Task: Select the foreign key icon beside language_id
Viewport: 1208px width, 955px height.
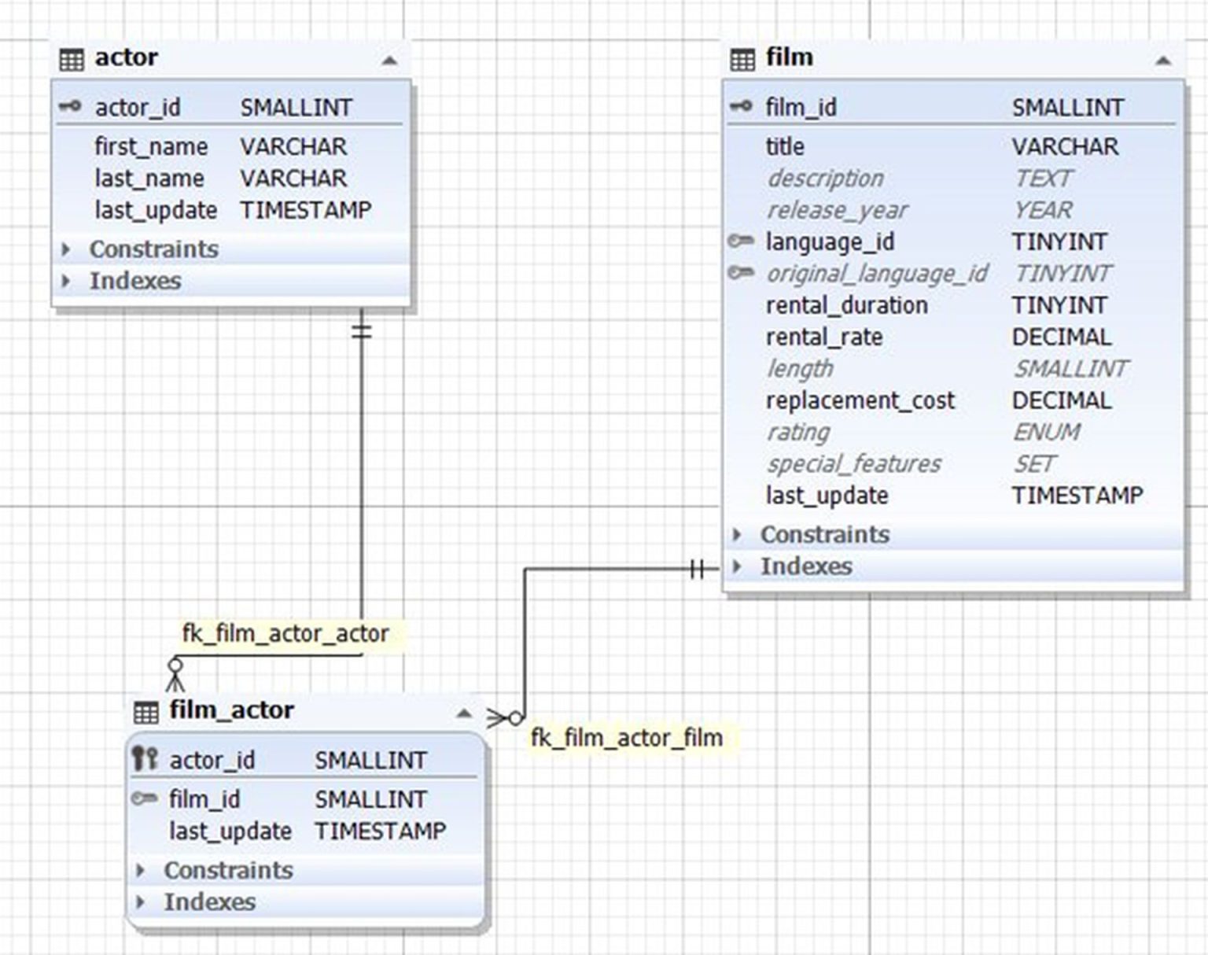Action: coord(740,242)
